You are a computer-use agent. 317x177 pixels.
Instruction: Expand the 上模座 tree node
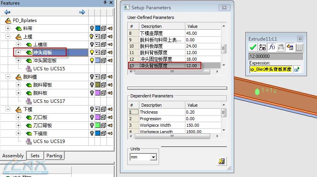pyautogui.click(x=19, y=44)
